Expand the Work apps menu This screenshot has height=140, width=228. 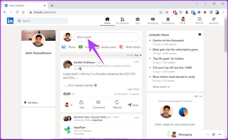[x=199, y=21]
